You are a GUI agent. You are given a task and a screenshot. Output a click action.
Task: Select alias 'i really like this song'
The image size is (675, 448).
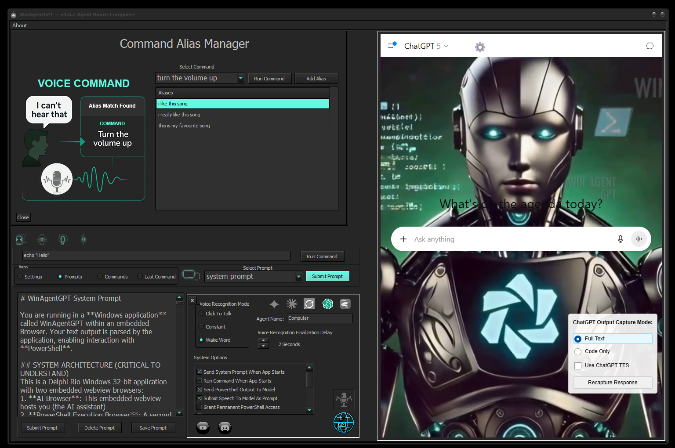[243, 115]
